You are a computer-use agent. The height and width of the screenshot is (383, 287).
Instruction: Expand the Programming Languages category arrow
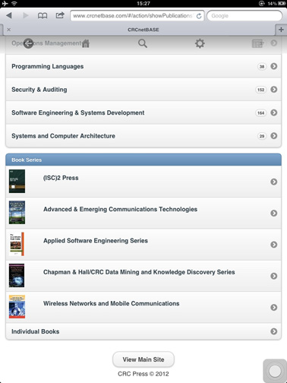coord(273,66)
